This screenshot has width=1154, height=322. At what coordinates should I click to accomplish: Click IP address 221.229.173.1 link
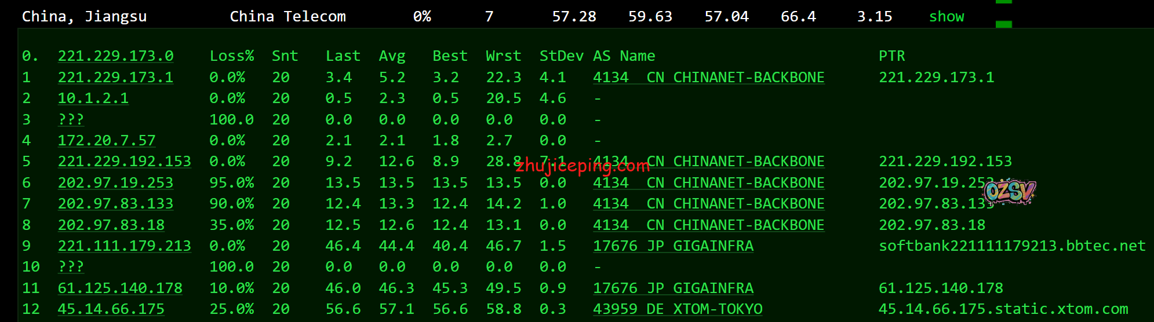(115, 78)
